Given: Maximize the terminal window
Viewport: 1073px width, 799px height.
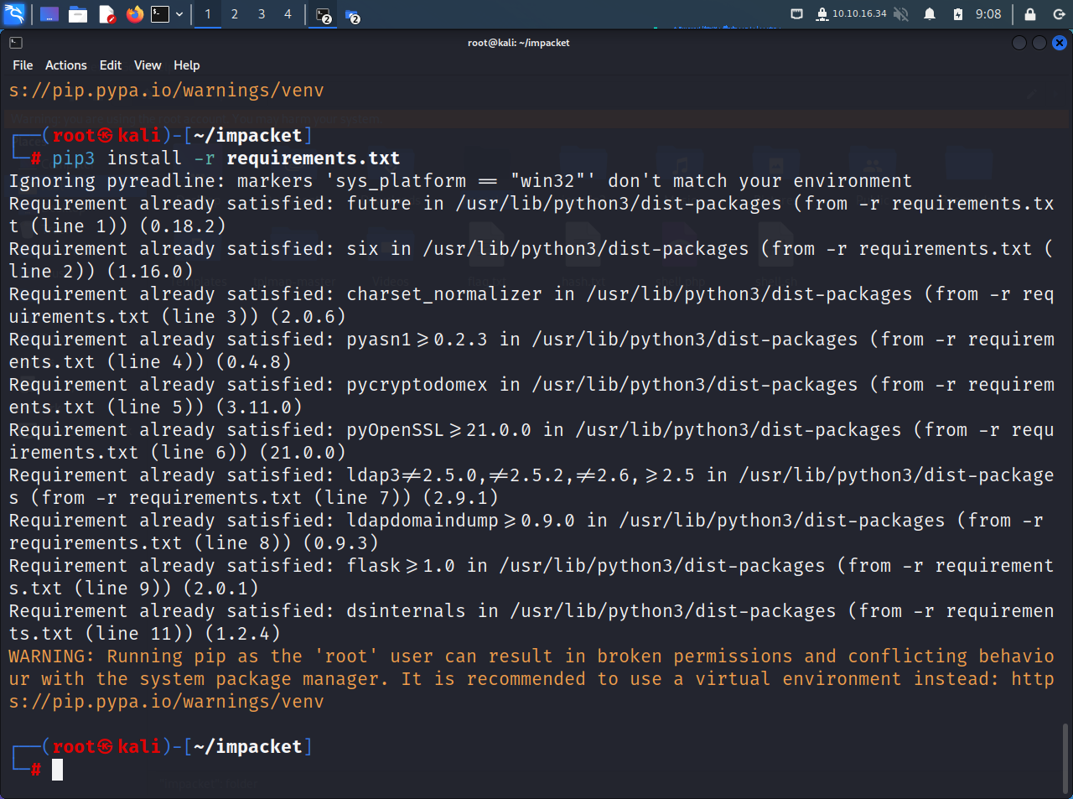Looking at the screenshot, I should click(x=1039, y=43).
